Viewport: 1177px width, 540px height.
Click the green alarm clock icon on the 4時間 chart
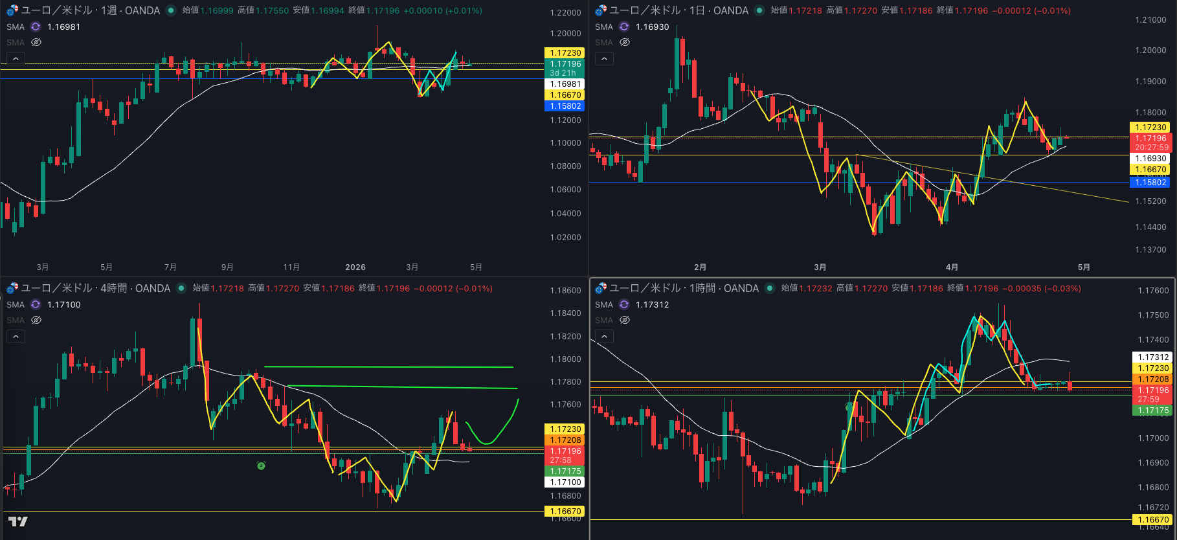pos(261,466)
